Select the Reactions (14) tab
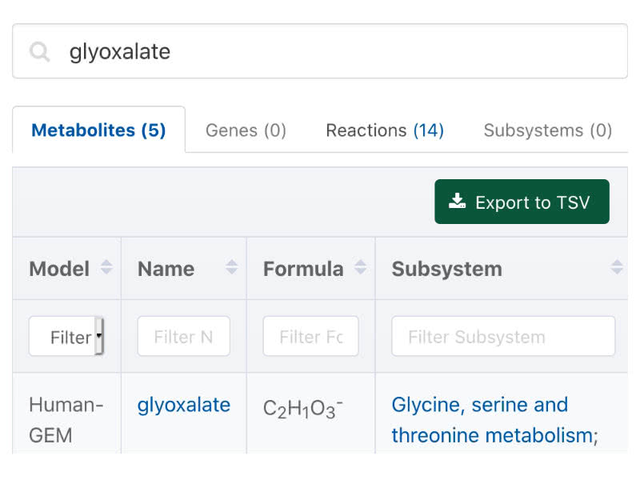This screenshot has width=640, height=480. tap(385, 130)
